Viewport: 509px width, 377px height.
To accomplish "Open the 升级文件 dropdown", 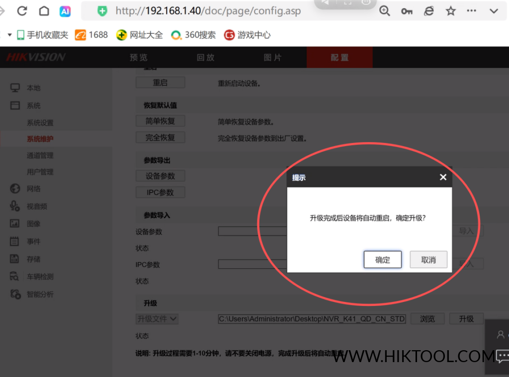I will click(x=157, y=319).
